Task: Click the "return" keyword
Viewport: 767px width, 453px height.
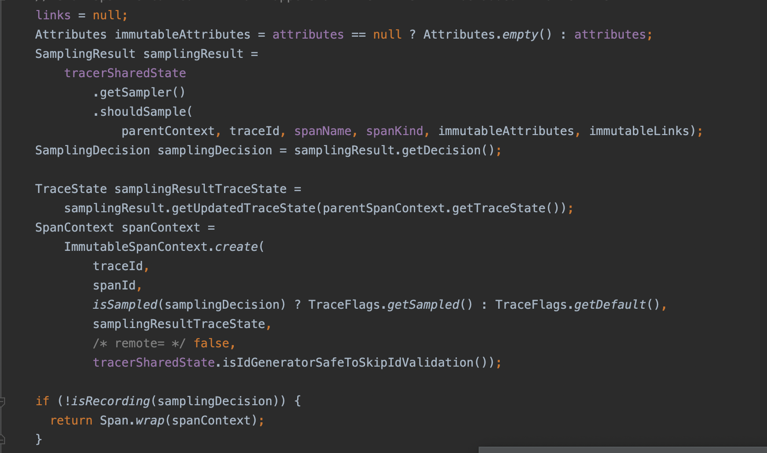Action: point(71,420)
